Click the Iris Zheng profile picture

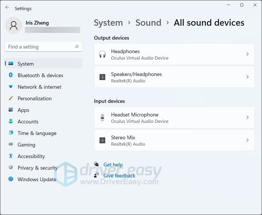click(13, 25)
